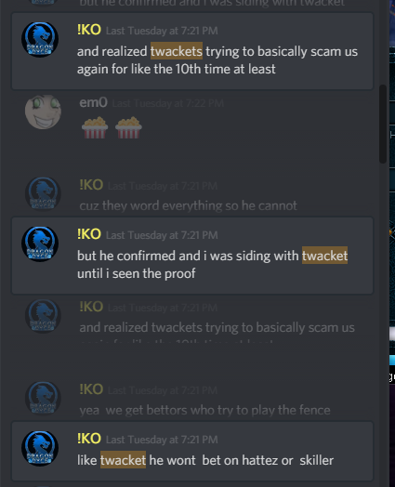The height and width of the screenshot is (487, 395).
Task: Click dimmed !KO avatar beside 'cuz they word everything'
Action: 43,194
